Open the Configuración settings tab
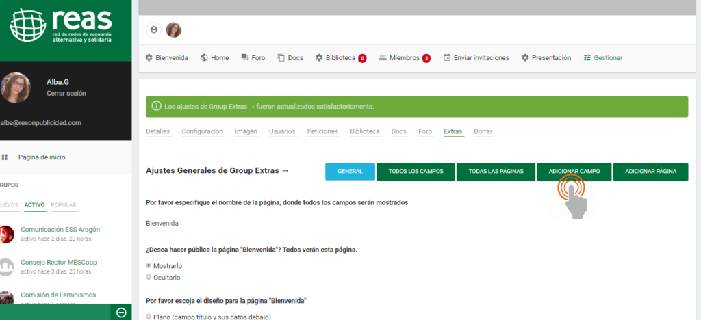The image size is (701, 320). point(202,131)
